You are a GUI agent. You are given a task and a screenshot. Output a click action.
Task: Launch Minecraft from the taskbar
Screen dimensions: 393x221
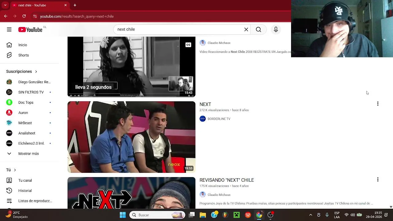[236, 215]
